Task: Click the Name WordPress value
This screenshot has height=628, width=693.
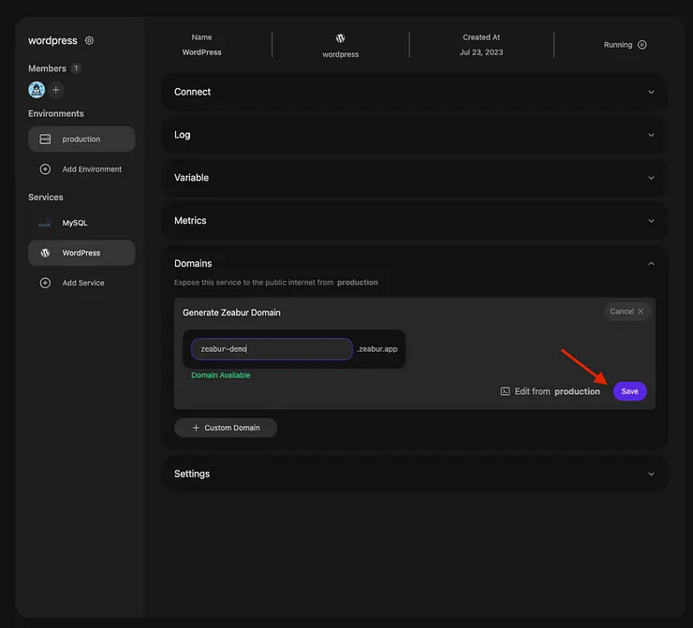Action: tap(201, 52)
